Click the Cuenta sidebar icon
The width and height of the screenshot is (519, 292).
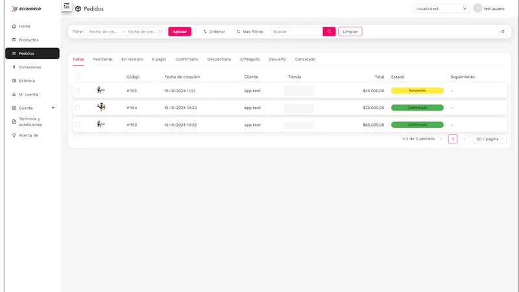14,108
